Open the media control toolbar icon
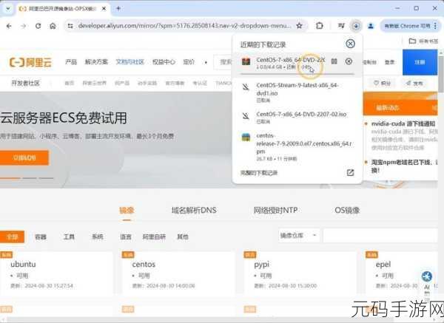The width and height of the screenshot is (444, 323). pos(341,26)
